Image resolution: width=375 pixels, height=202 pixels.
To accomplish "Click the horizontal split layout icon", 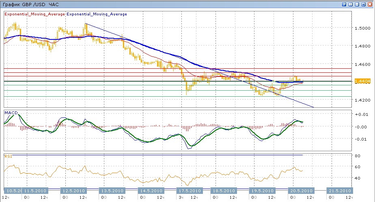I will pos(358,4).
